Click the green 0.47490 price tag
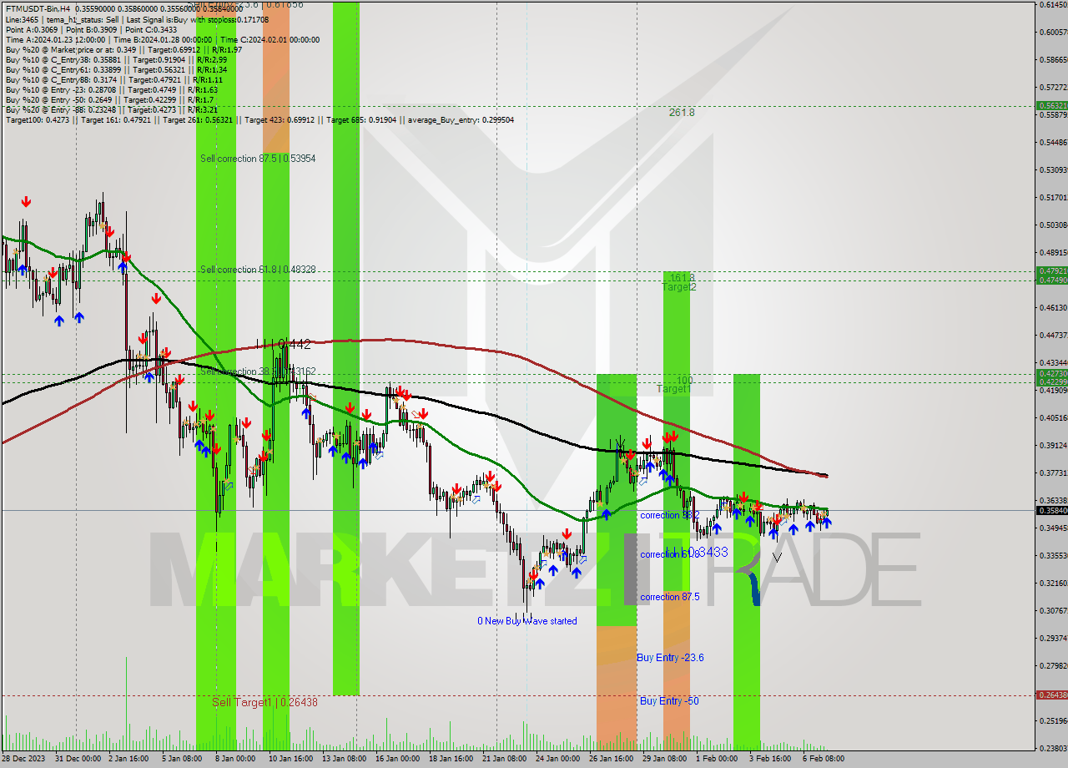The height and width of the screenshot is (768, 1068). (x=1051, y=280)
